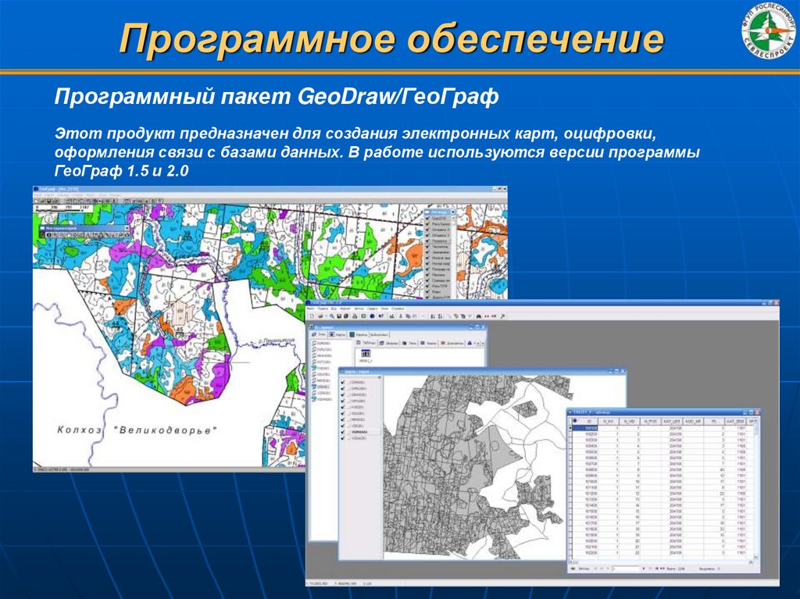Image resolution: width=800 pixels, height=599 pixels.
Task: Toggle the highlighted layer's checkbox in map window
Action: [x=343, y=432]
